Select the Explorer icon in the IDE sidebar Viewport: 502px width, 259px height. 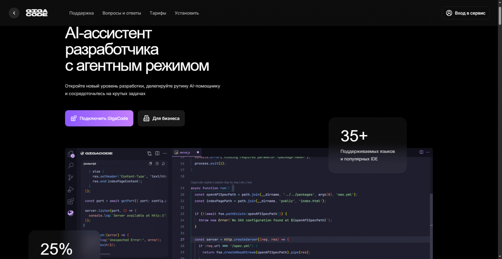(71, 153)
